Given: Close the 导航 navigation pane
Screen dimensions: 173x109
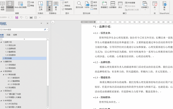Looking at the screenshot, I should 48,23.
